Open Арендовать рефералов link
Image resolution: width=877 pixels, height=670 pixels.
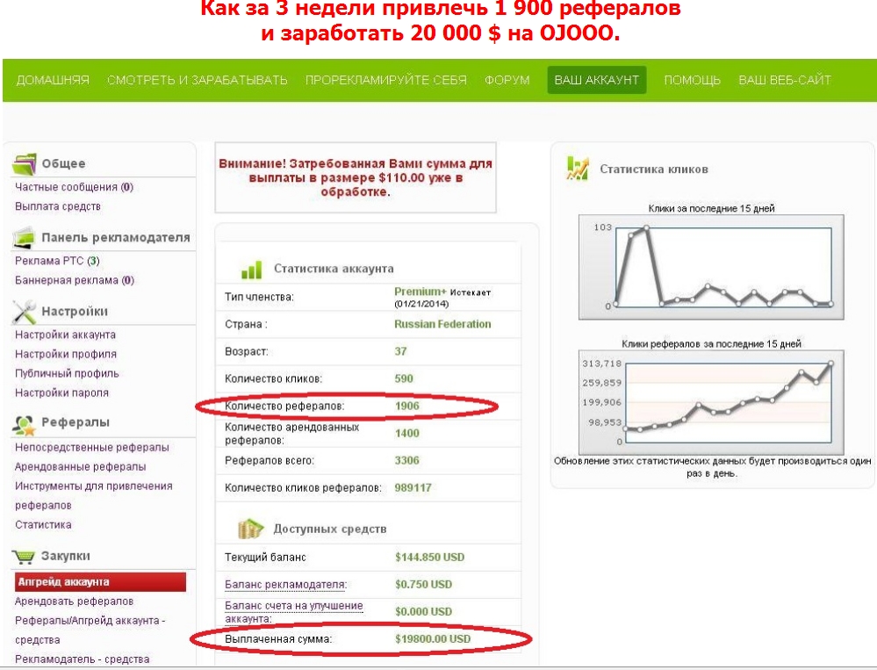(x=74, y=602)
